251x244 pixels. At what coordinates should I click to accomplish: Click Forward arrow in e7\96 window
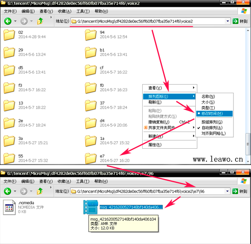[x=24, y=191]
